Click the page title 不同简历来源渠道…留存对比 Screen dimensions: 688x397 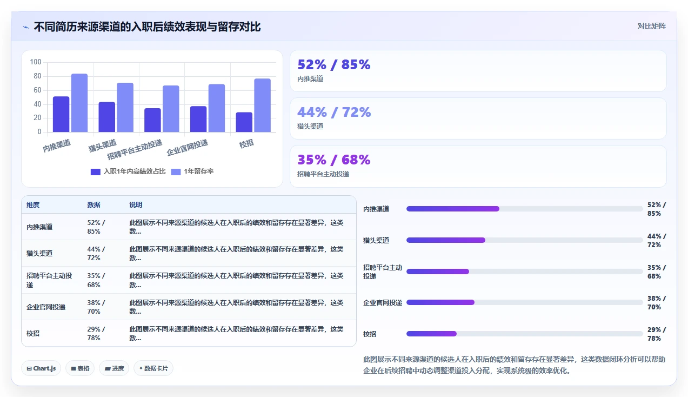click(147, 27)
